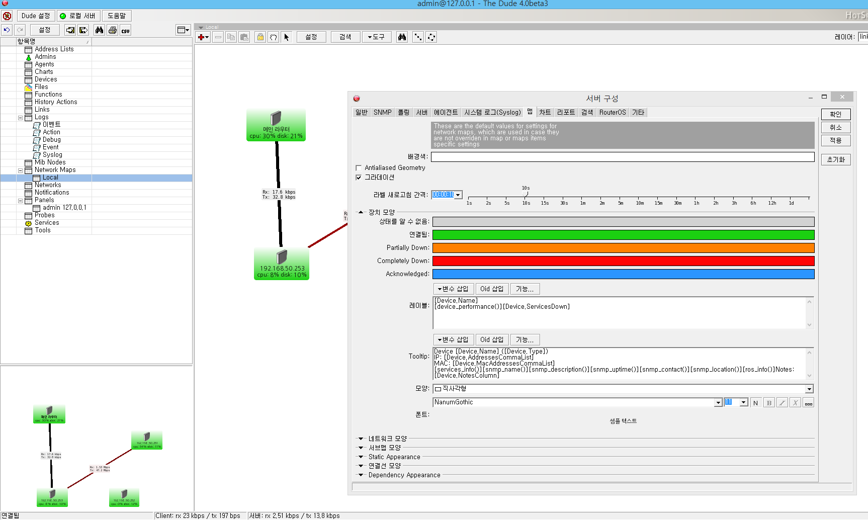Image resolution: width=868 pixels, height=520 pixels.
Task: Click the red plus add-item icon
Action: [x=202, y=37]
